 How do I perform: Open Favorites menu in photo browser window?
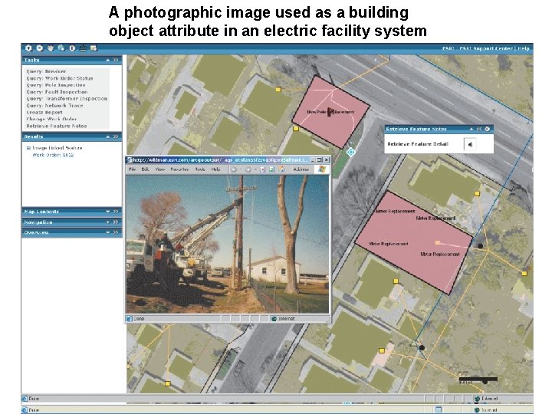pyautogui.click(x=179, y=169)
